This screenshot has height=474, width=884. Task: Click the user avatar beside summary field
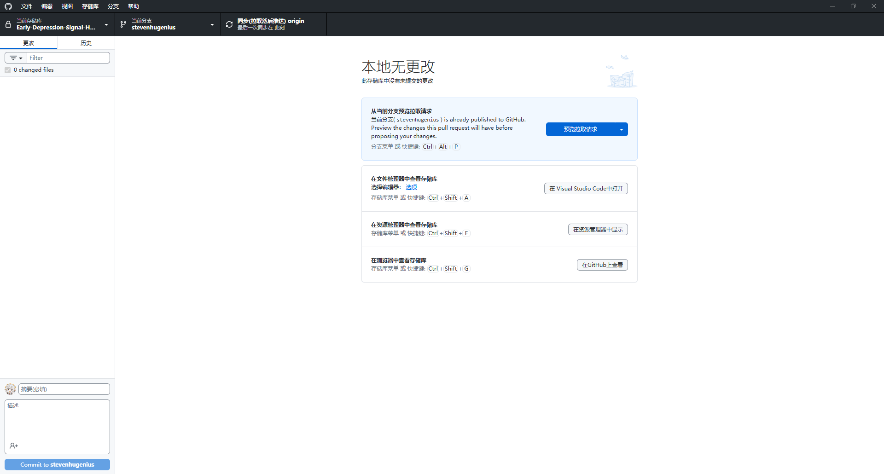10,389
